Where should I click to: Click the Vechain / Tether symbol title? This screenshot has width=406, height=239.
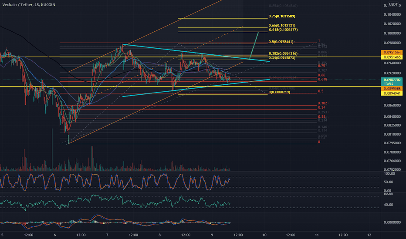point(28,5)
